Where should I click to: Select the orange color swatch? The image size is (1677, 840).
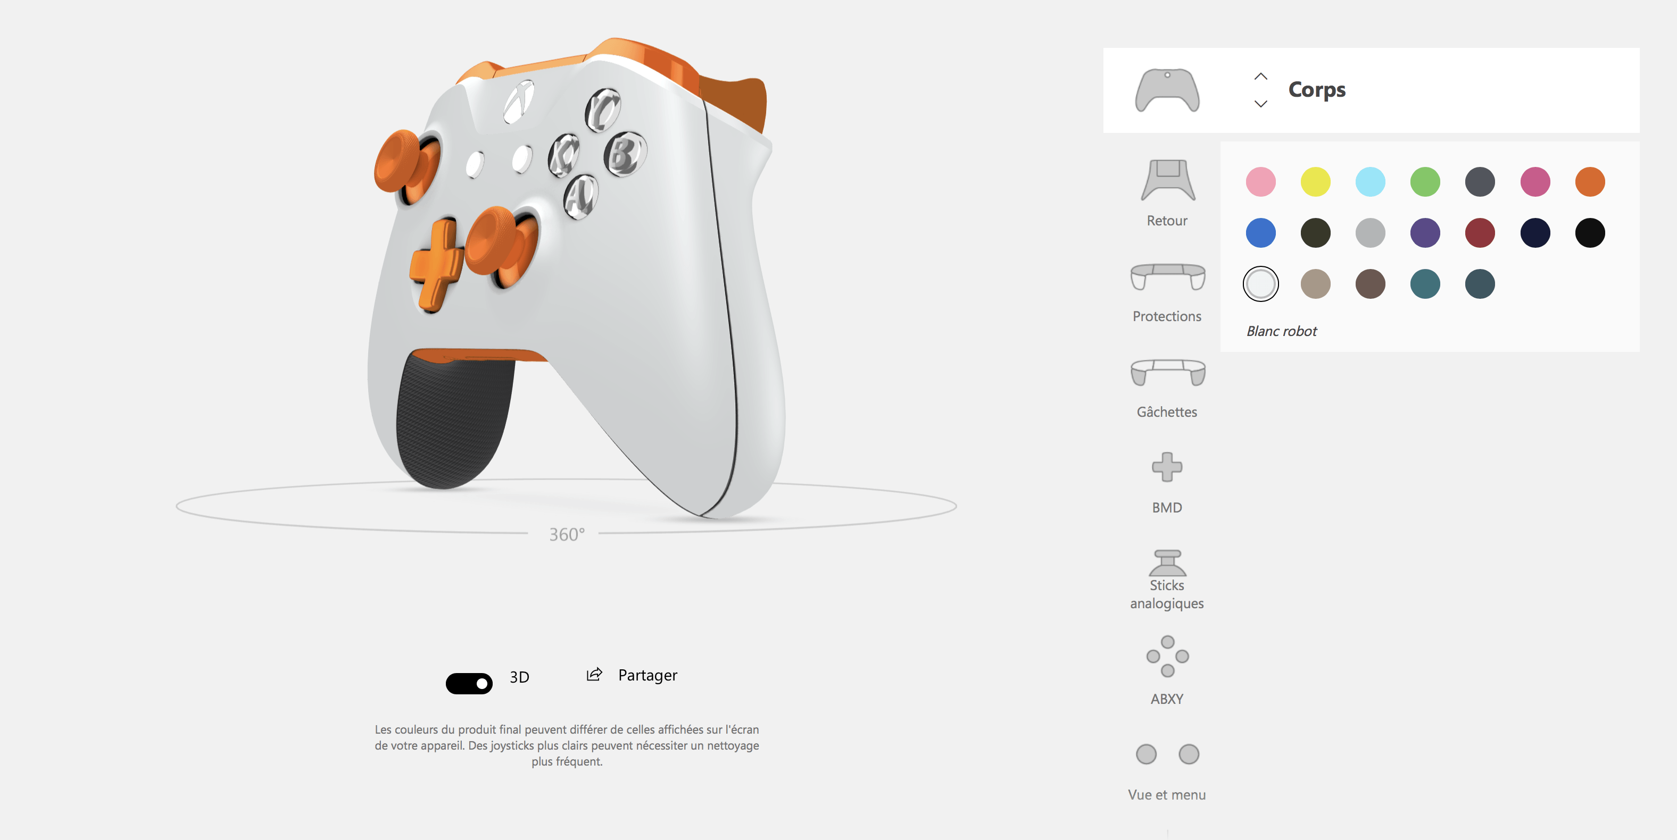[x=1590, y=180]
